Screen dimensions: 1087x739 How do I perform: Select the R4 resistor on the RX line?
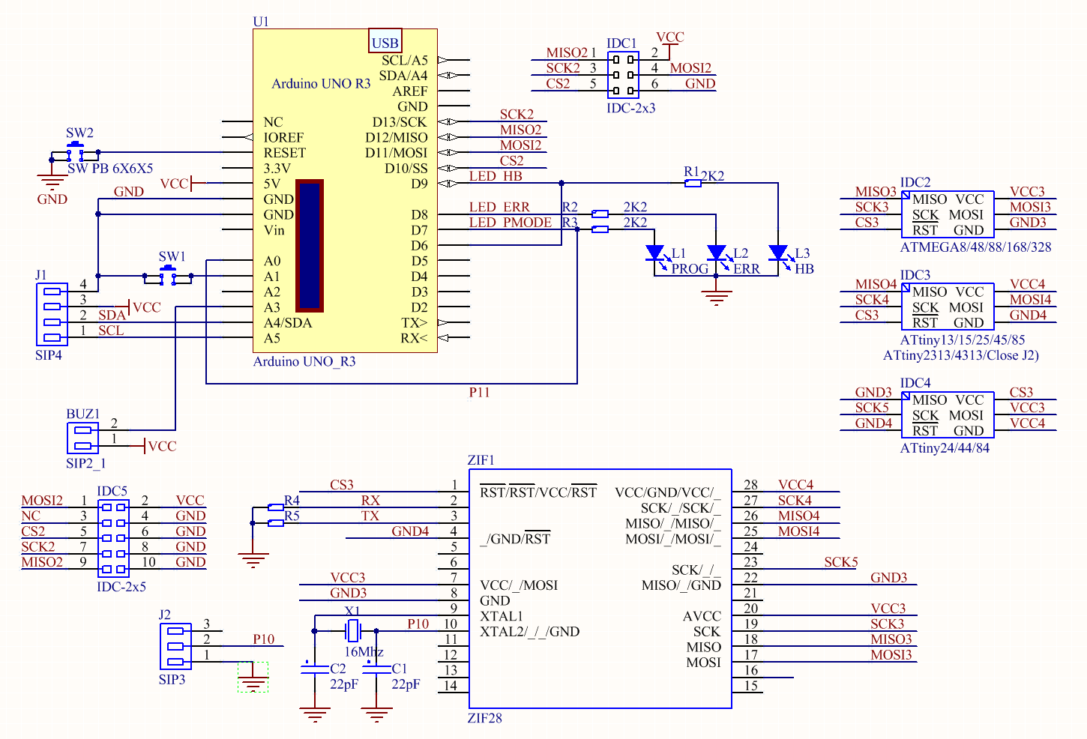point(275,507)
